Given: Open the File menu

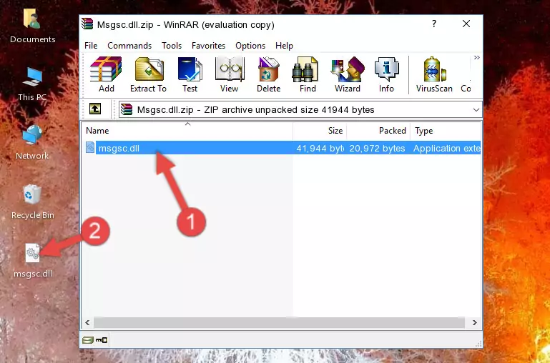Looking at the screenshot, I should pos(91,46).
